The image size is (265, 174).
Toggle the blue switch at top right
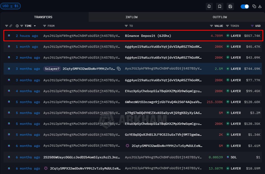pos(245,6)
